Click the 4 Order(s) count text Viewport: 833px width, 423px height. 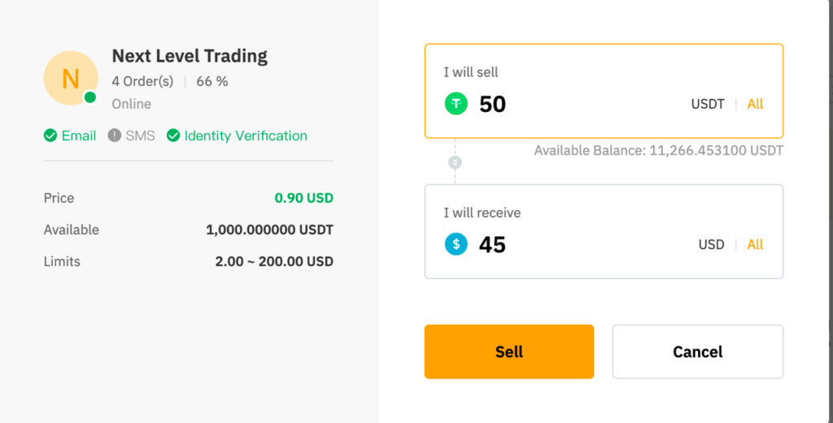click(142, 81)
